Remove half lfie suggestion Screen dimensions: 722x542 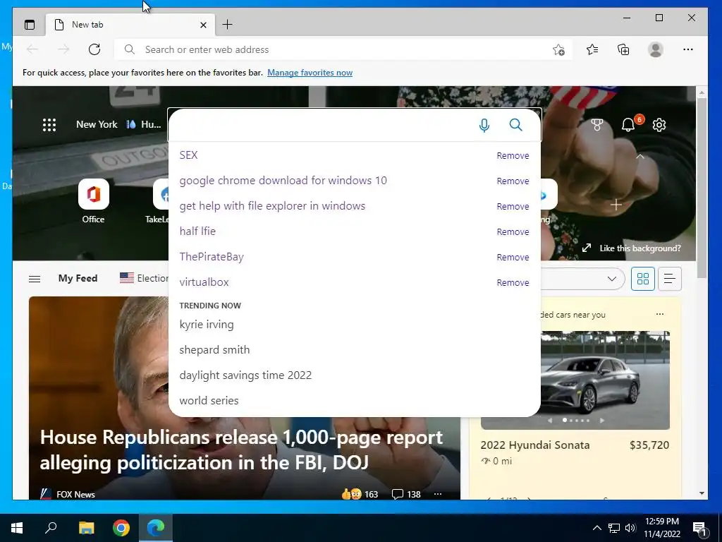[513, 231]
